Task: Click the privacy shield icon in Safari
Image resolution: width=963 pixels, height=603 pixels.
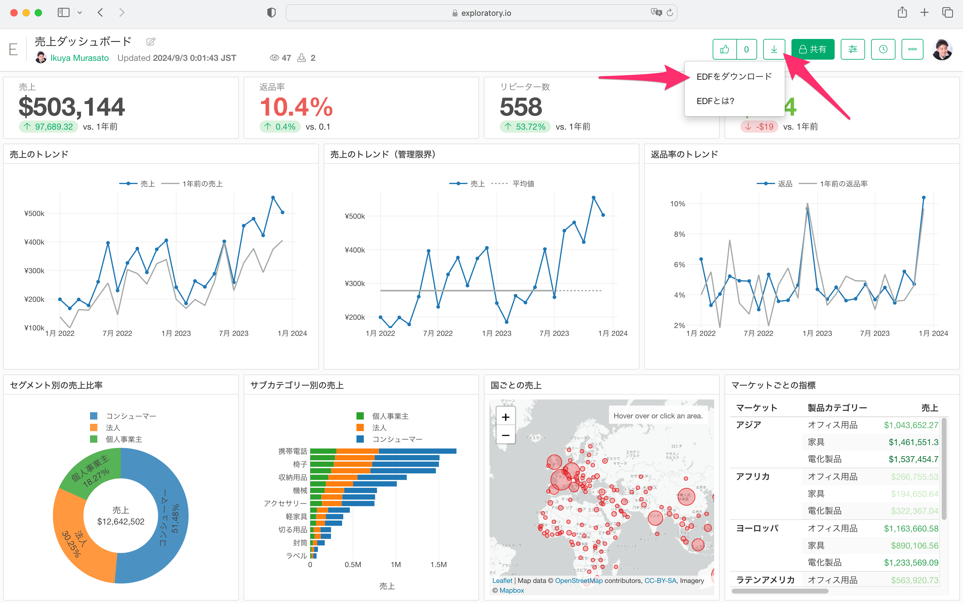Action: (271, 13)
